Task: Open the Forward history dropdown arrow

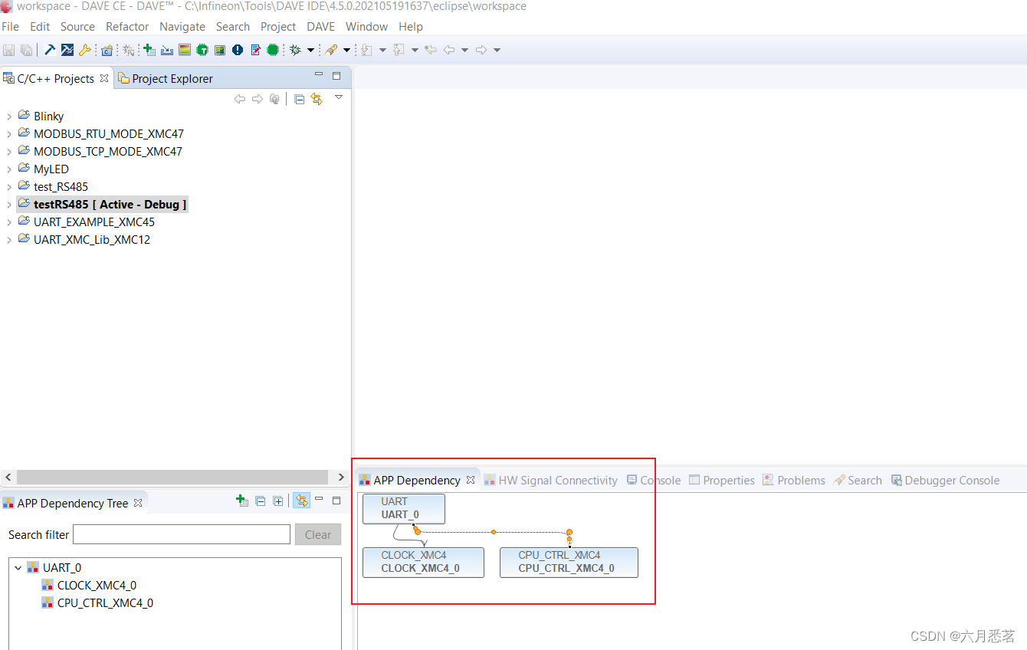Action: click(497, 50)
